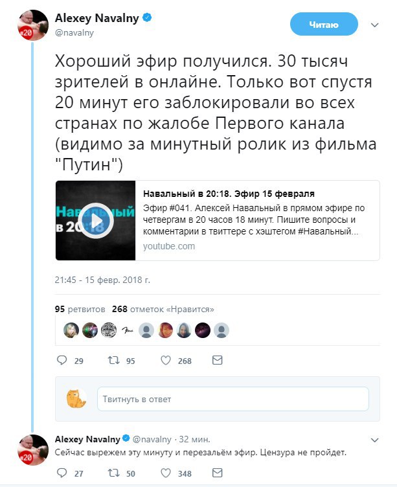Like the main tweet with 268 likes

pyautogui.click(x=166, y=360)
